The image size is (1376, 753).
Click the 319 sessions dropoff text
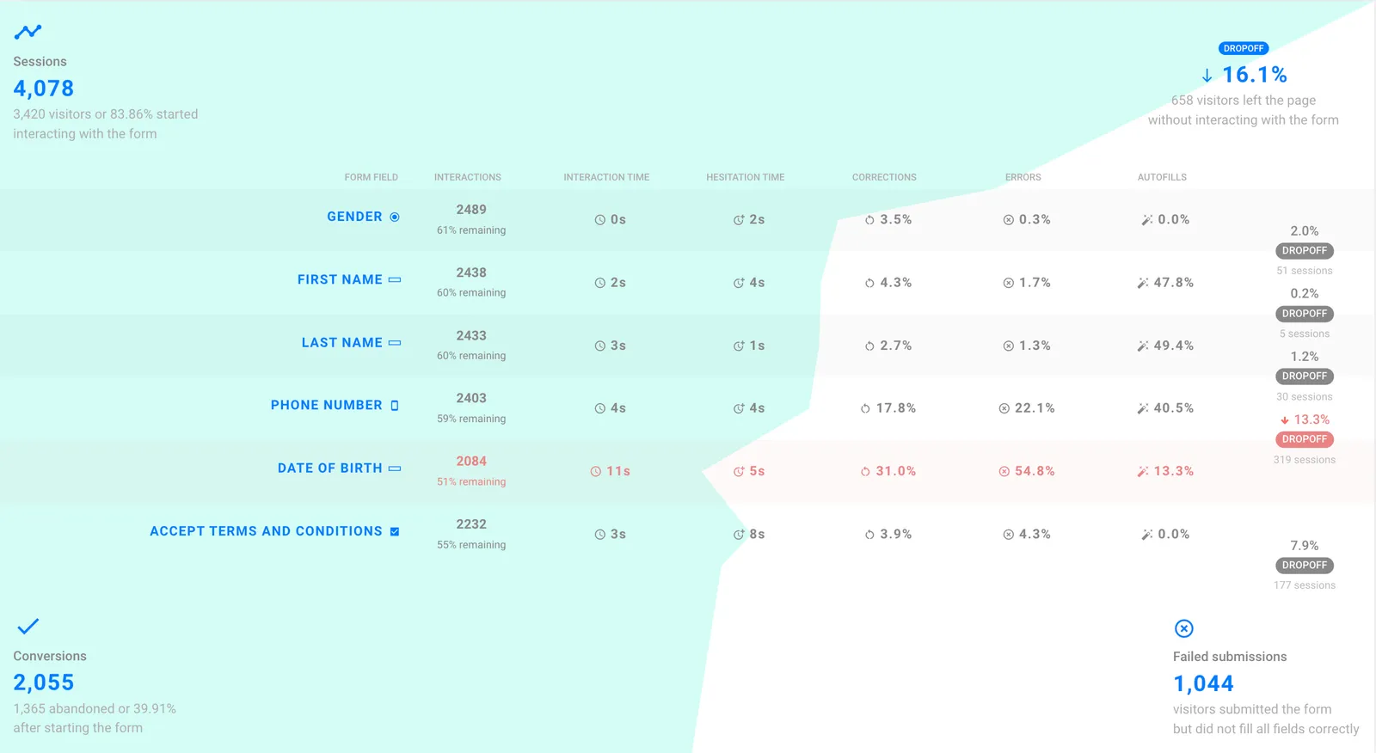(x=1305, y=460)
